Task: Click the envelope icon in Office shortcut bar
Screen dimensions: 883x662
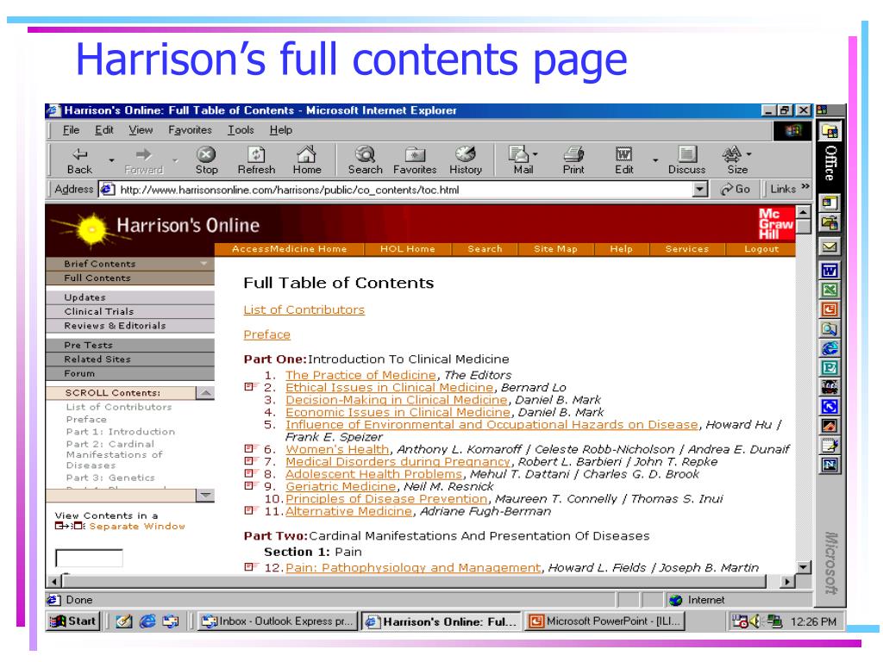Action: (829, 246)
